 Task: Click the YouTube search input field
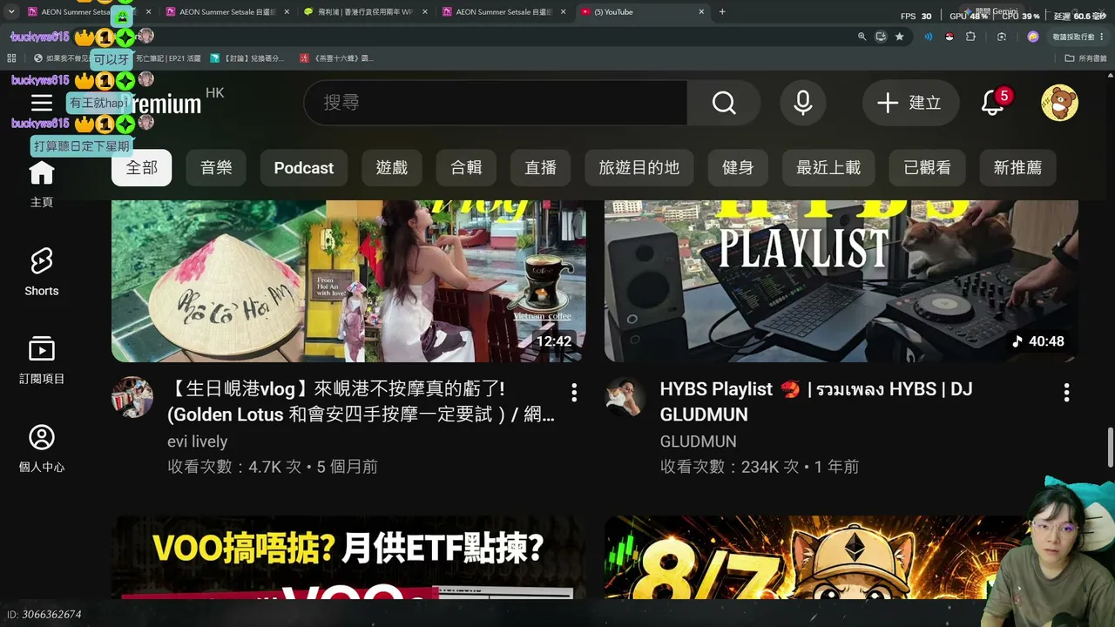[496, 103]
